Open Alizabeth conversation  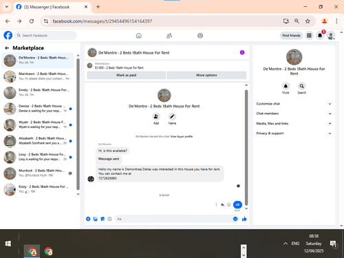[38, 141]
